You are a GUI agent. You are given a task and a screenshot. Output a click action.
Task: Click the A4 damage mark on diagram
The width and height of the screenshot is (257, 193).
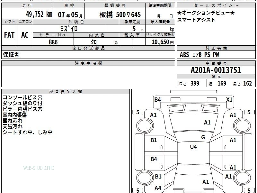point(158,188)
